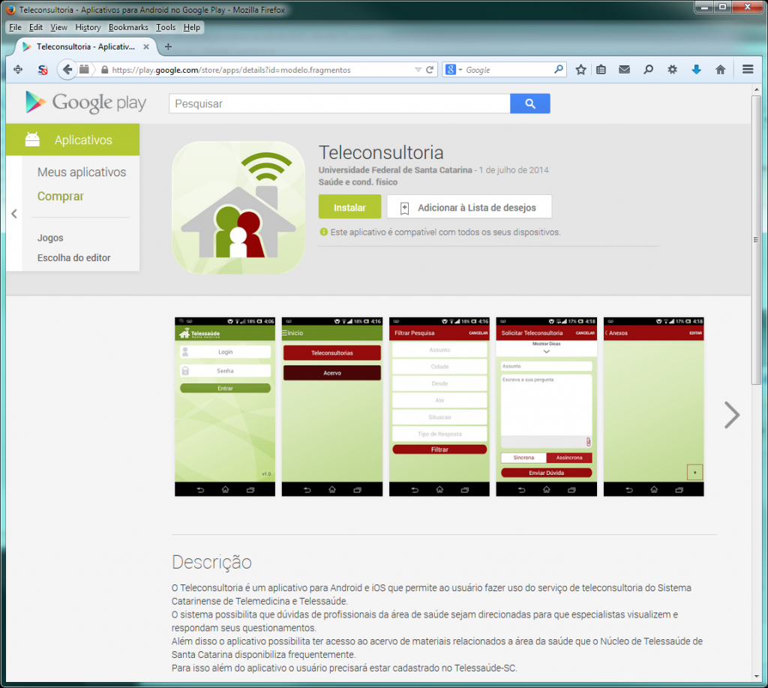Open the Jogos link

50,238
